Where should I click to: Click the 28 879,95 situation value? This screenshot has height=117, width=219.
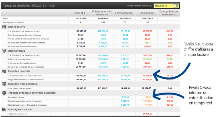coord(147,76)
